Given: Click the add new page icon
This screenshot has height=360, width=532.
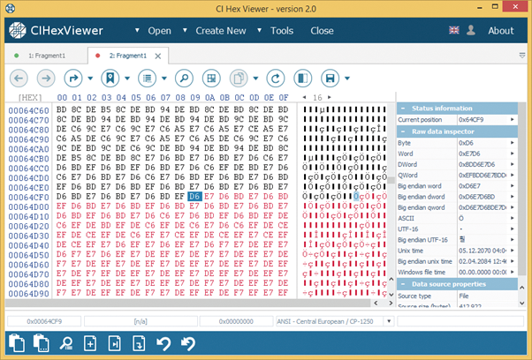Looking at the screenshot, I should pos(90,343).
